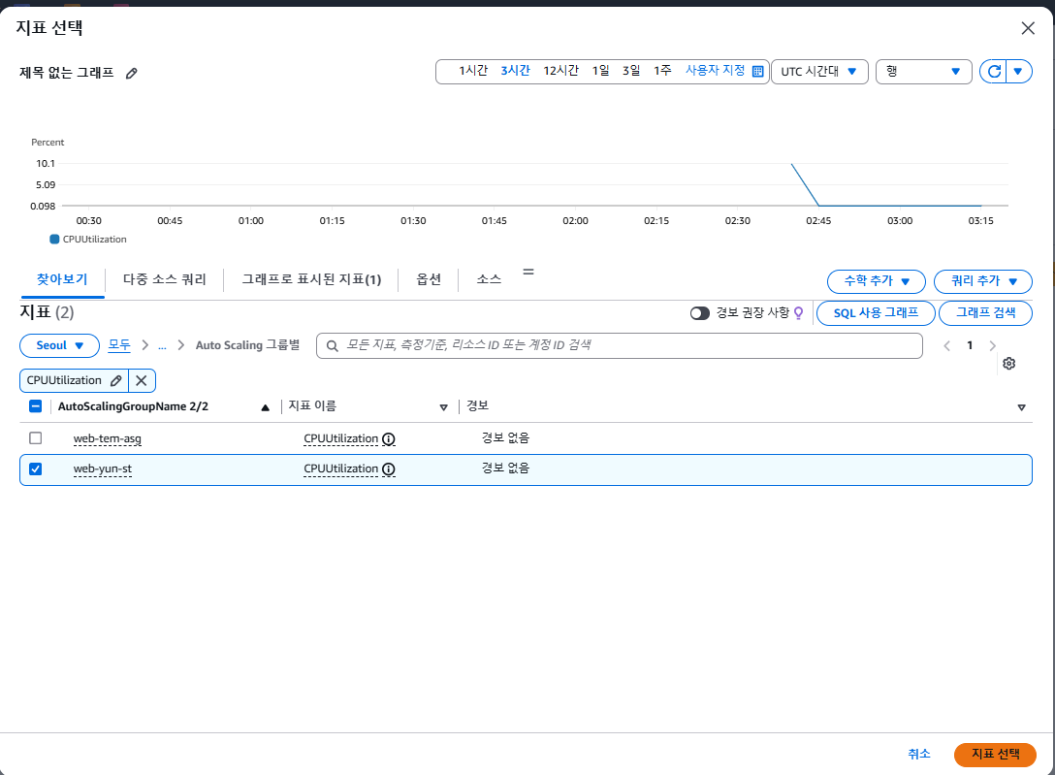
Task: Click the ellipsis breadcrumb link
Action: pos(162,345)
